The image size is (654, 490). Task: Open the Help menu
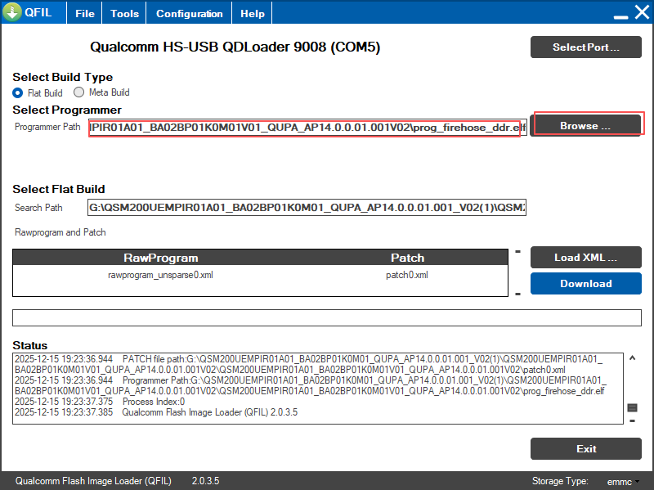(253, 14)
